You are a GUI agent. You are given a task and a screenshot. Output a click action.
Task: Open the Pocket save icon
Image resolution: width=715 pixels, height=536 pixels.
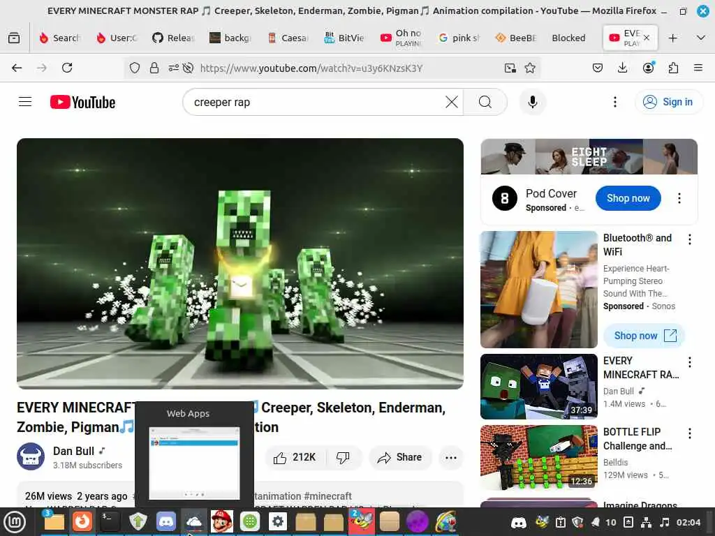598,68
